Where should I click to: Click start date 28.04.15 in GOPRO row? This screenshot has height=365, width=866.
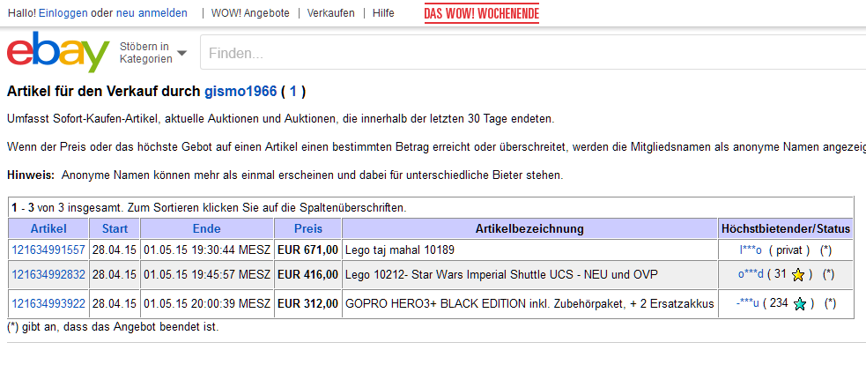click(115, 303)
